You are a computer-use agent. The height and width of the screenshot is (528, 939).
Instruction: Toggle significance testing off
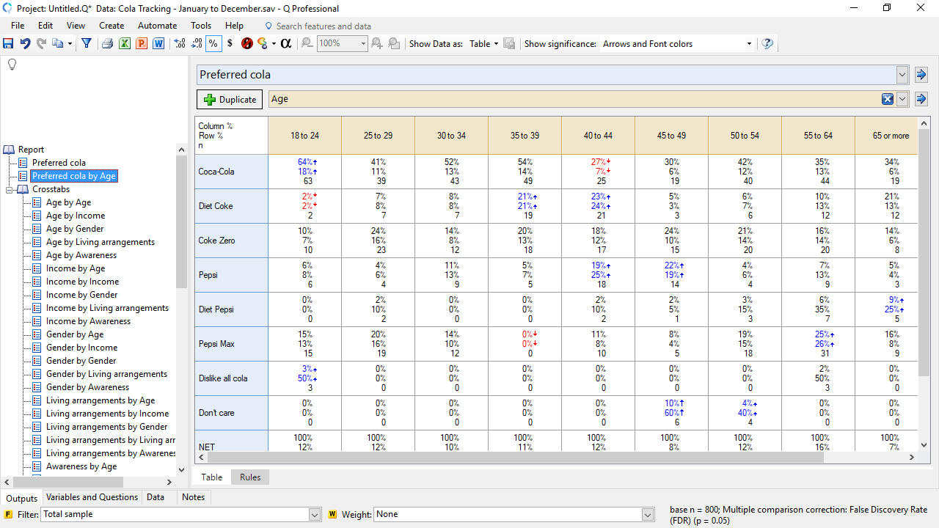coord(246,44)
